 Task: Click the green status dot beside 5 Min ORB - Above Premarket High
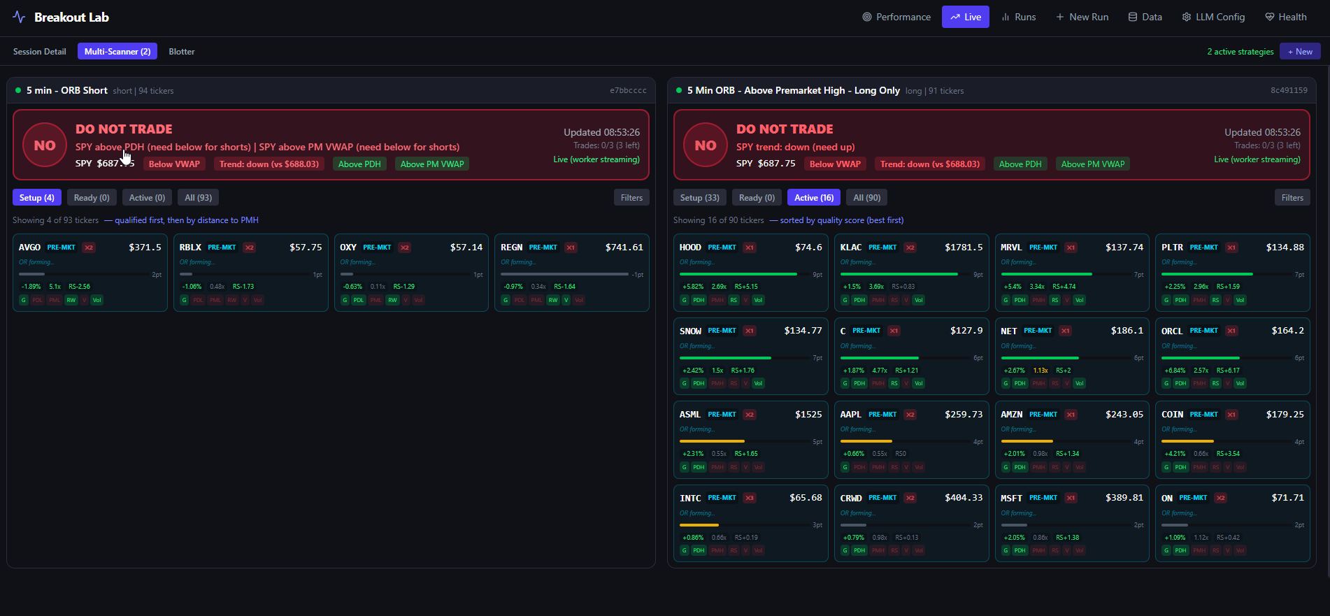click(x=679, y=90)
